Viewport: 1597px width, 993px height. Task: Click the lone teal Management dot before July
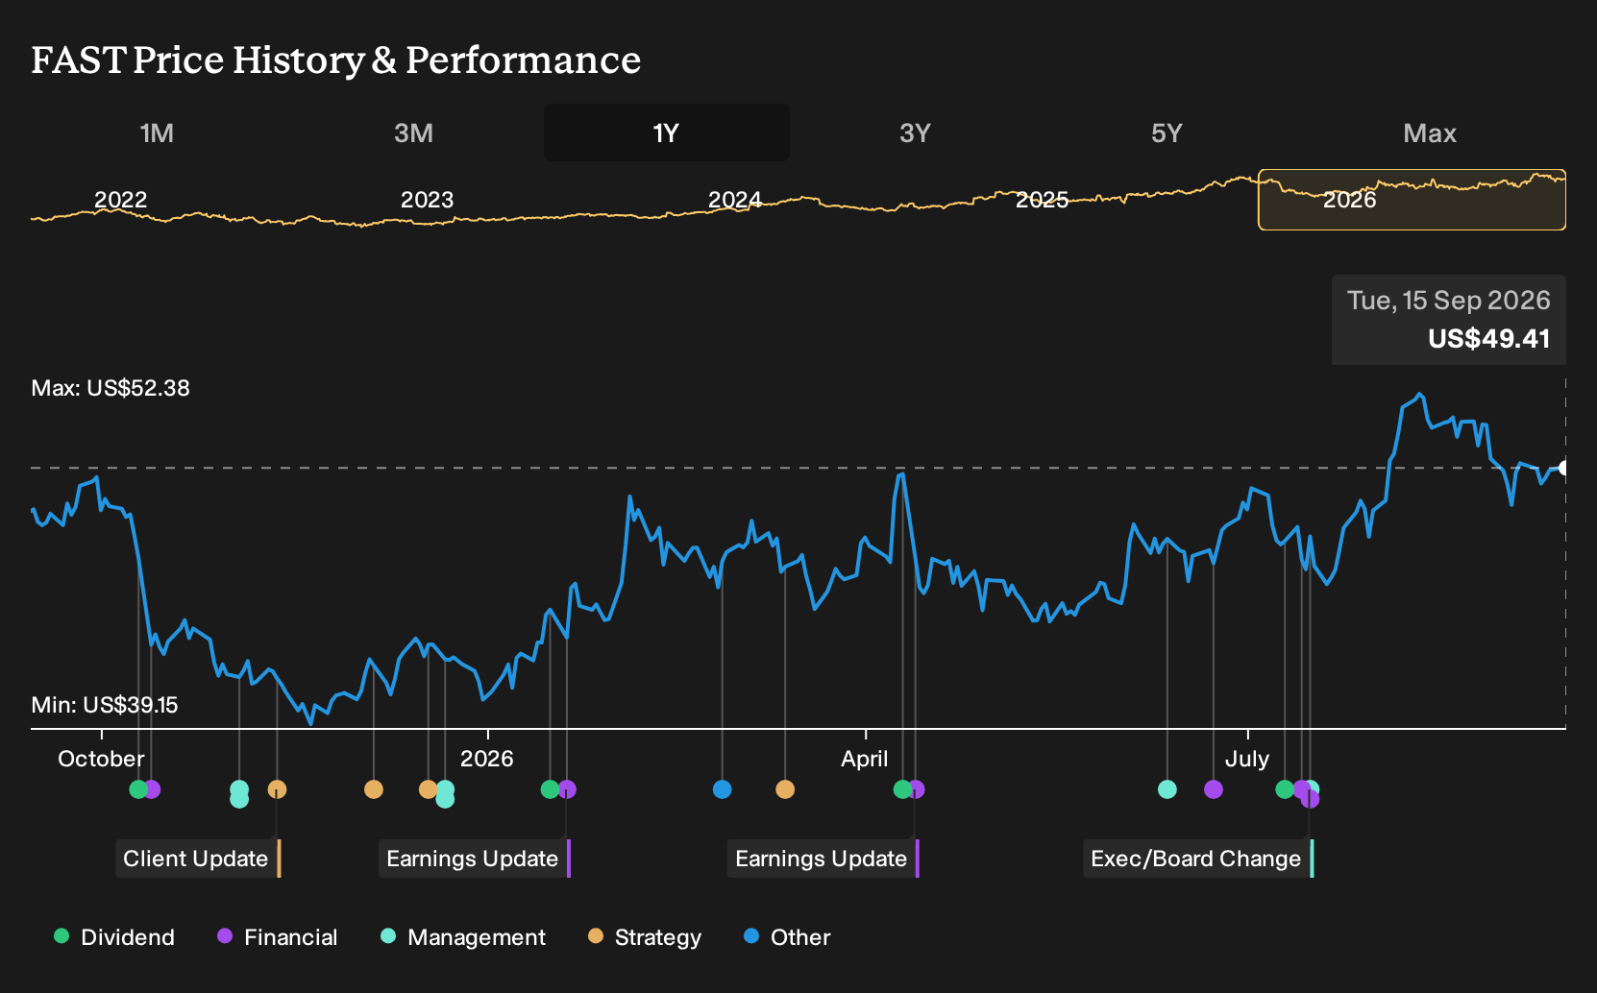click(x=1167, y=789)
